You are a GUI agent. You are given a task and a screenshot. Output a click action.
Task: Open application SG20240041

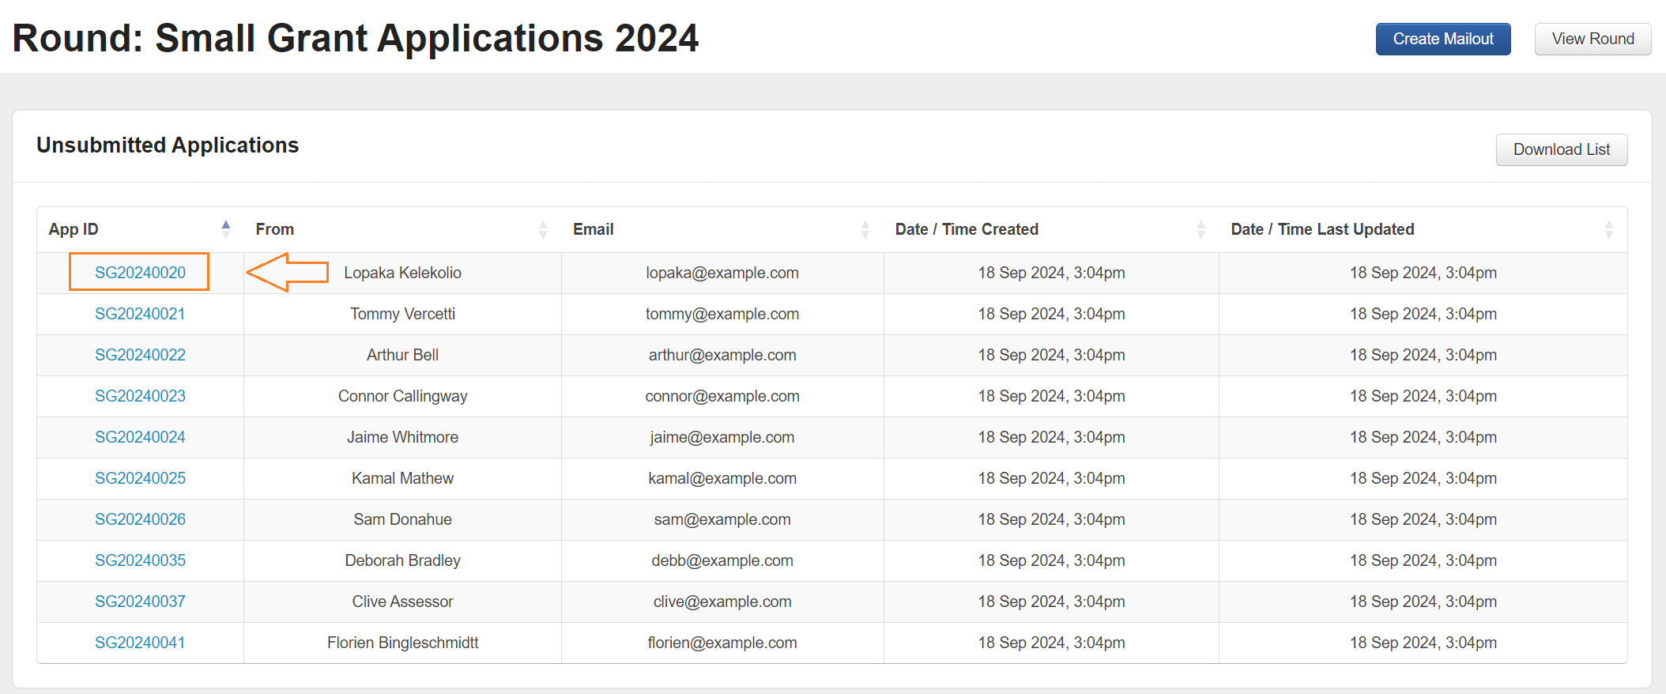point(140,643)
